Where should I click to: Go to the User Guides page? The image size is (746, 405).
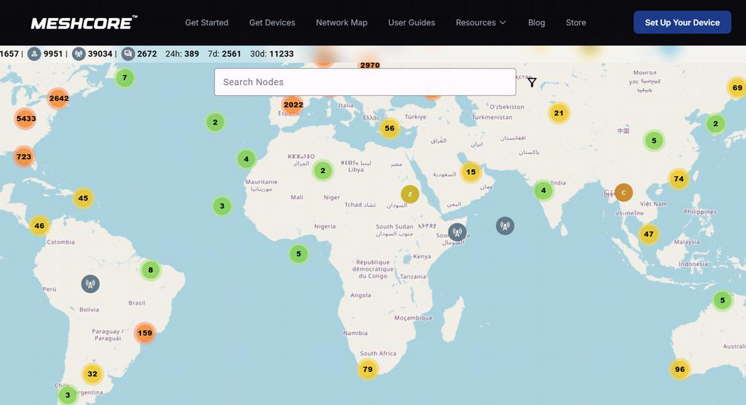coord(411,22)
